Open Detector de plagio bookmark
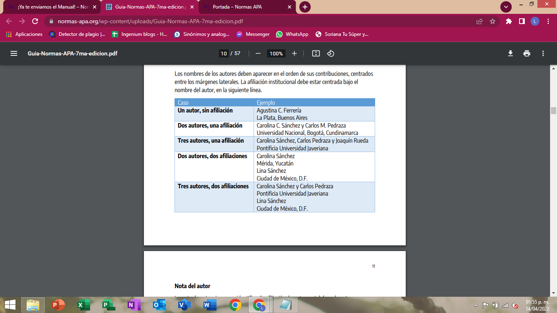Screen dimensions: 557x313 [x=77, y=34]
